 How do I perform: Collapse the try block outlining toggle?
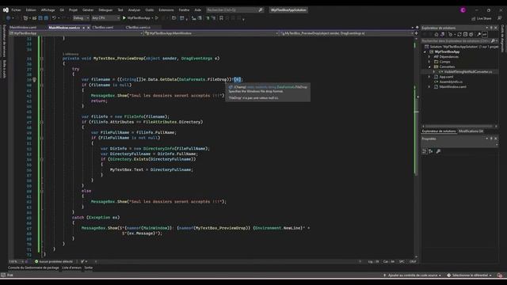click(42, 69)
